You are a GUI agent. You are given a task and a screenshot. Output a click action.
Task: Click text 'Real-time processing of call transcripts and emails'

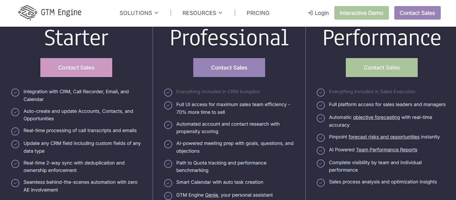80,130
